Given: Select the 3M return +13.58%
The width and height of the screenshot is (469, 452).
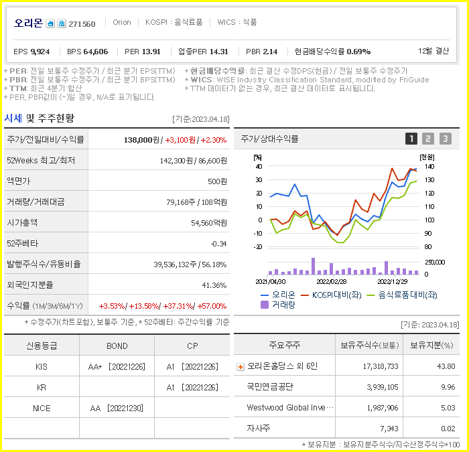Looking at the screenshot, I should click(x=143, y=306).
